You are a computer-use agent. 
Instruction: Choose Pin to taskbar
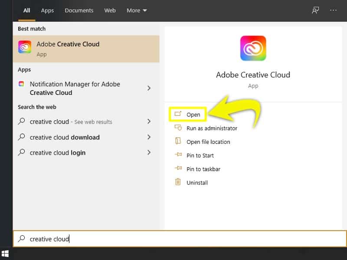pos(203,169)
